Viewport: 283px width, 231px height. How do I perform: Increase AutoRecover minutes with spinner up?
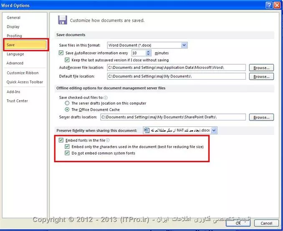148,51
